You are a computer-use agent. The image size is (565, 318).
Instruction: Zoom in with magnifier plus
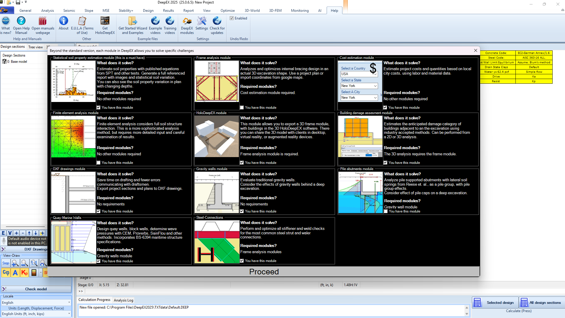point(15,263)
